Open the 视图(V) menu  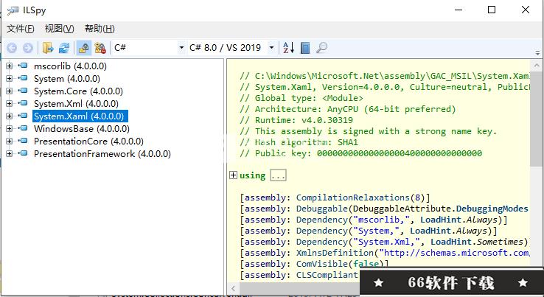click(x=59, y=29)
